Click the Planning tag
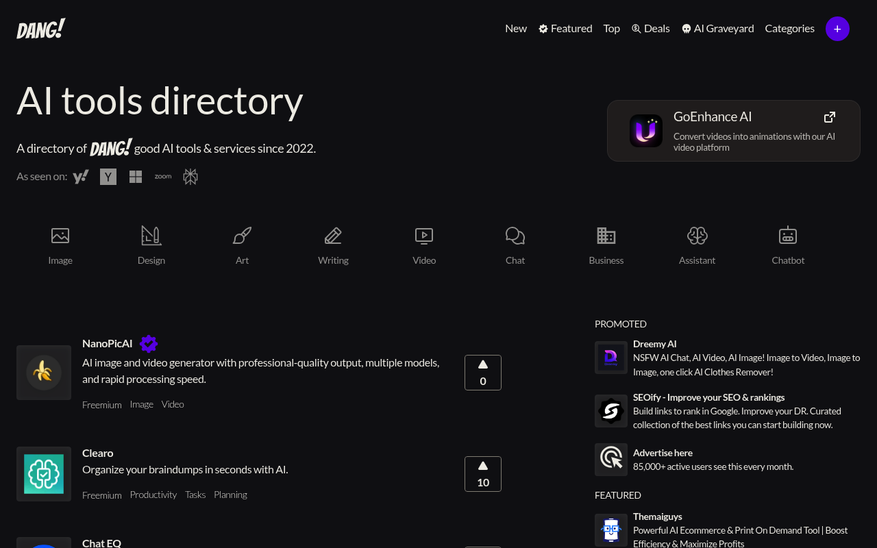The height and width of the screenshot is (548, 877). 230,495
